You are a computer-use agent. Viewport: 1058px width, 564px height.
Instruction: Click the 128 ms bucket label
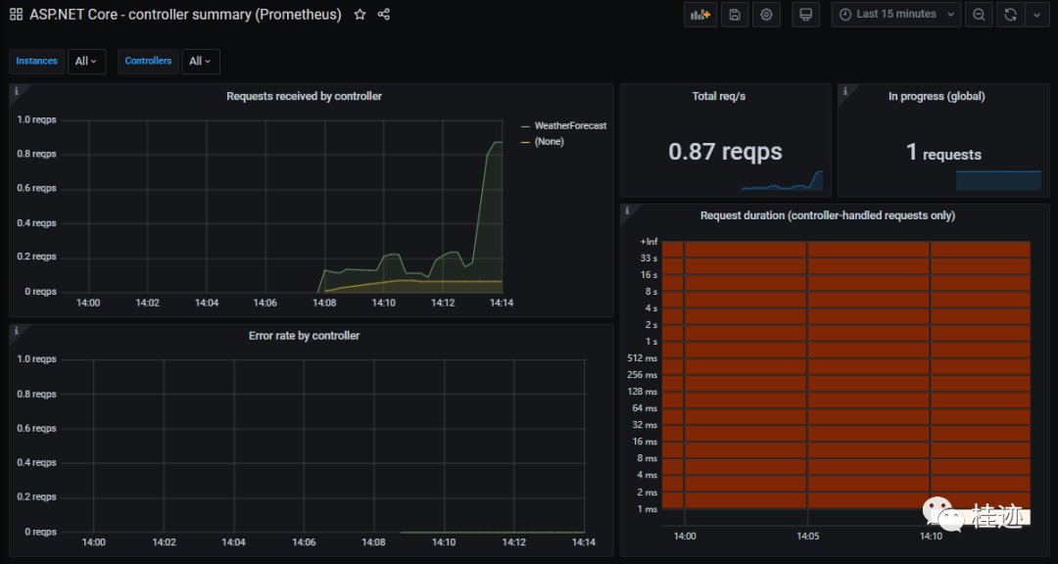[642, 392]
